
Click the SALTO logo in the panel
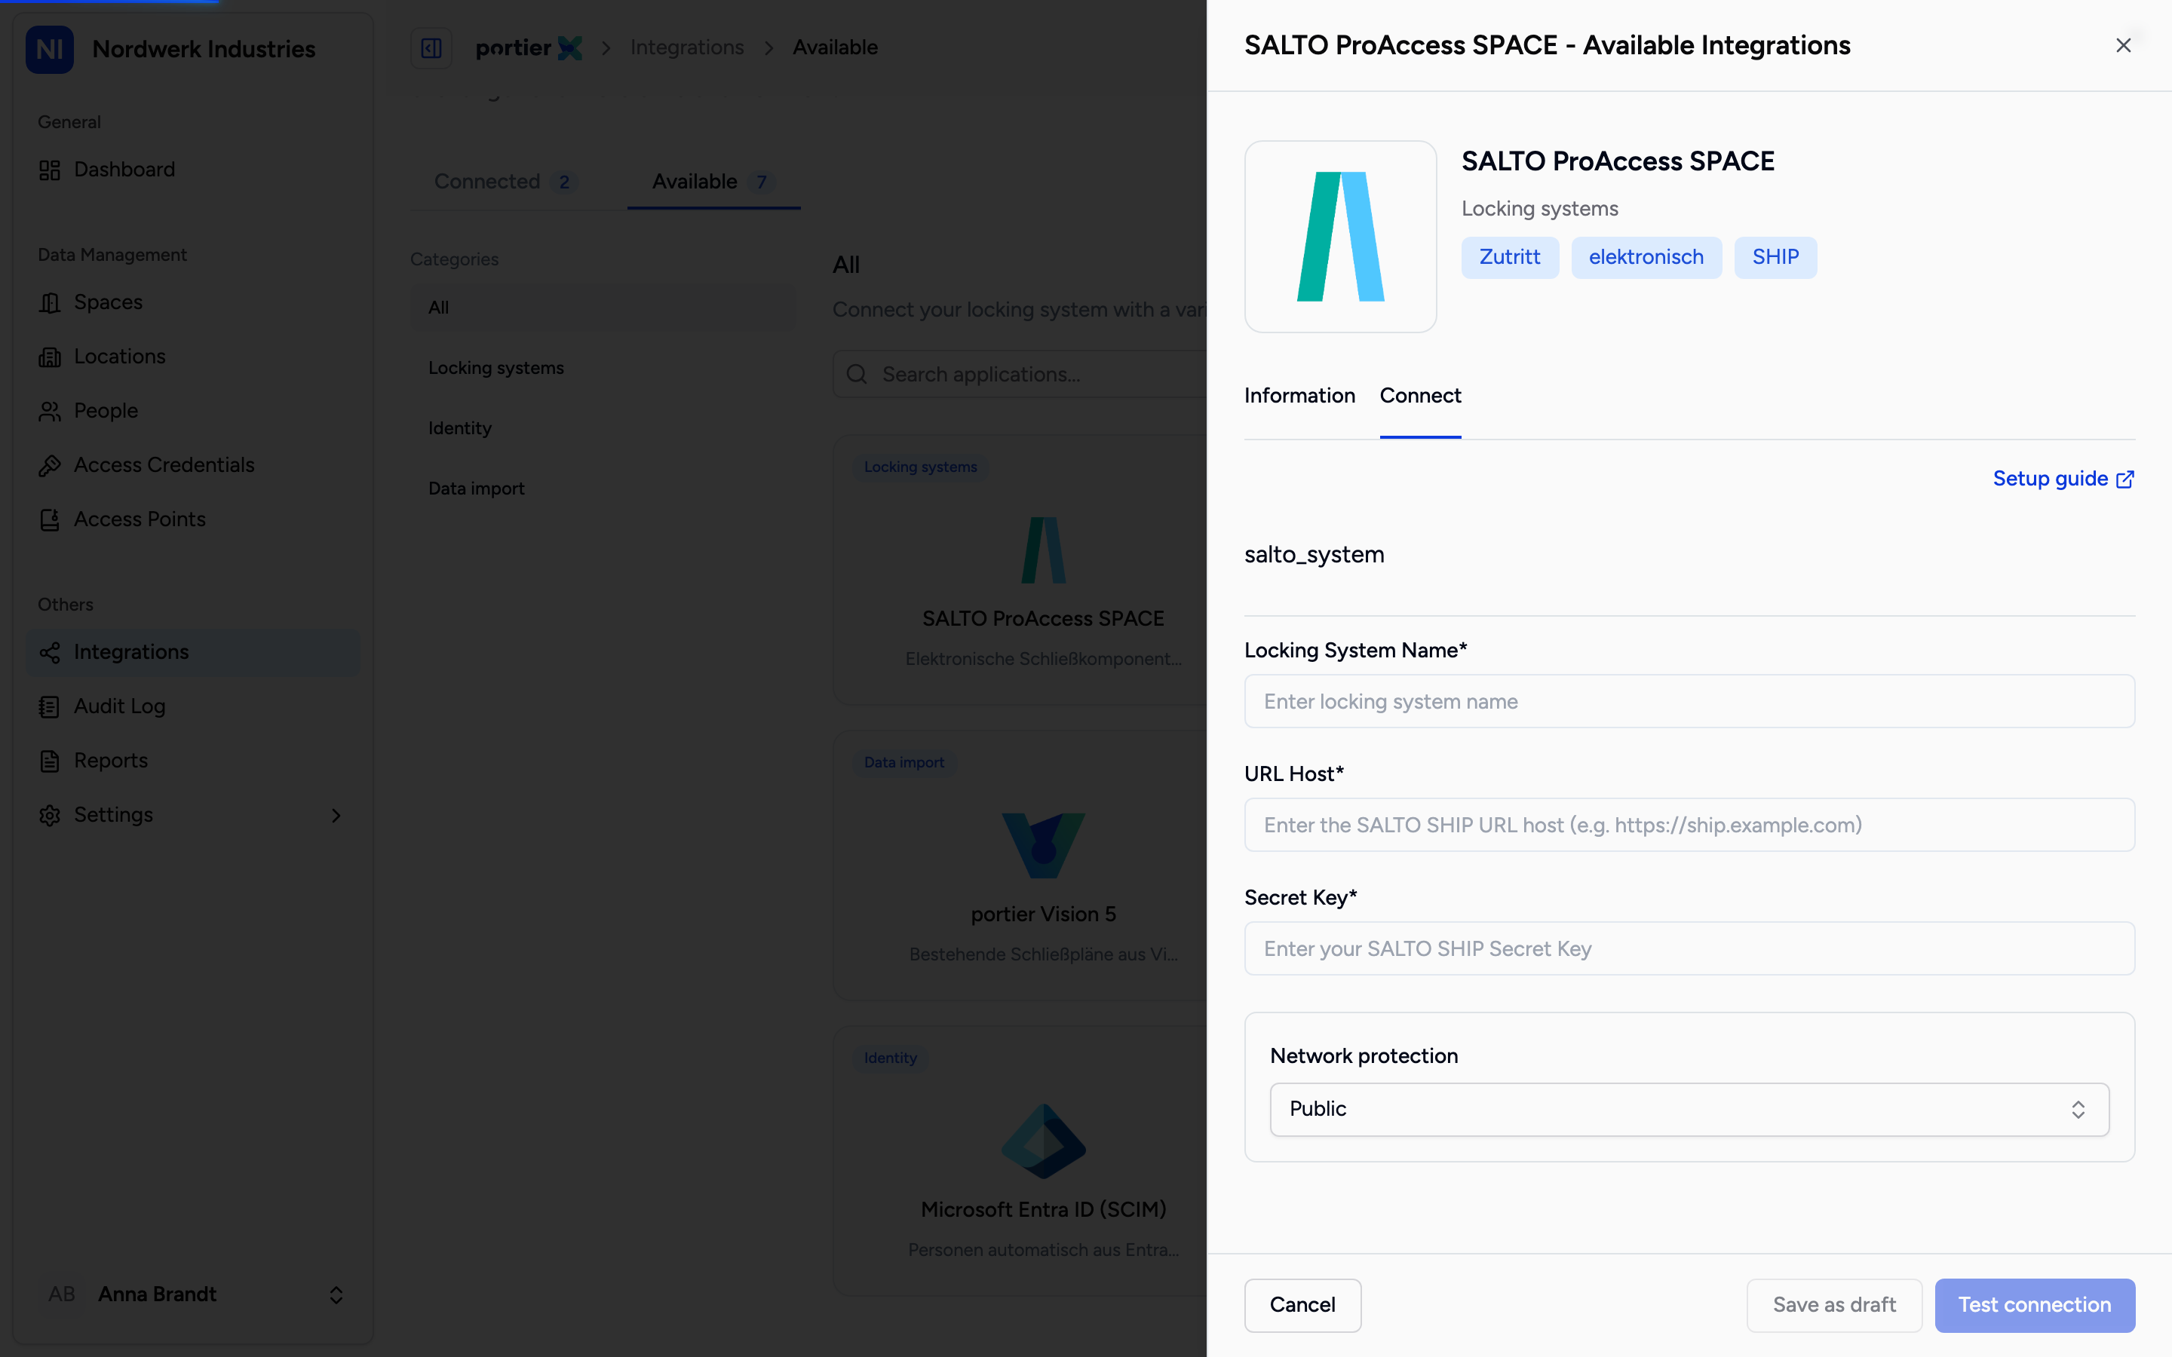(x=1340, y=237)
